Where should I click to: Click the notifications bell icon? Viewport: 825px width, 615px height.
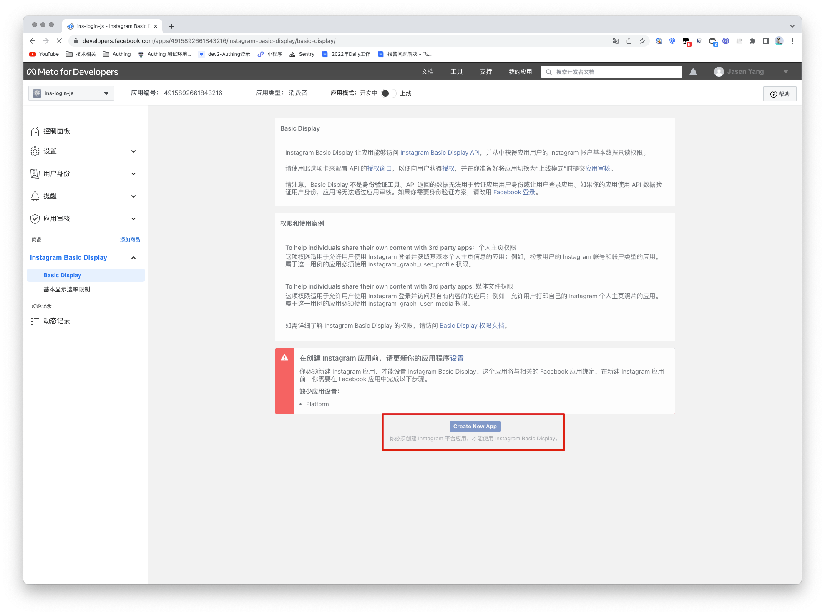tap(693, 72)
